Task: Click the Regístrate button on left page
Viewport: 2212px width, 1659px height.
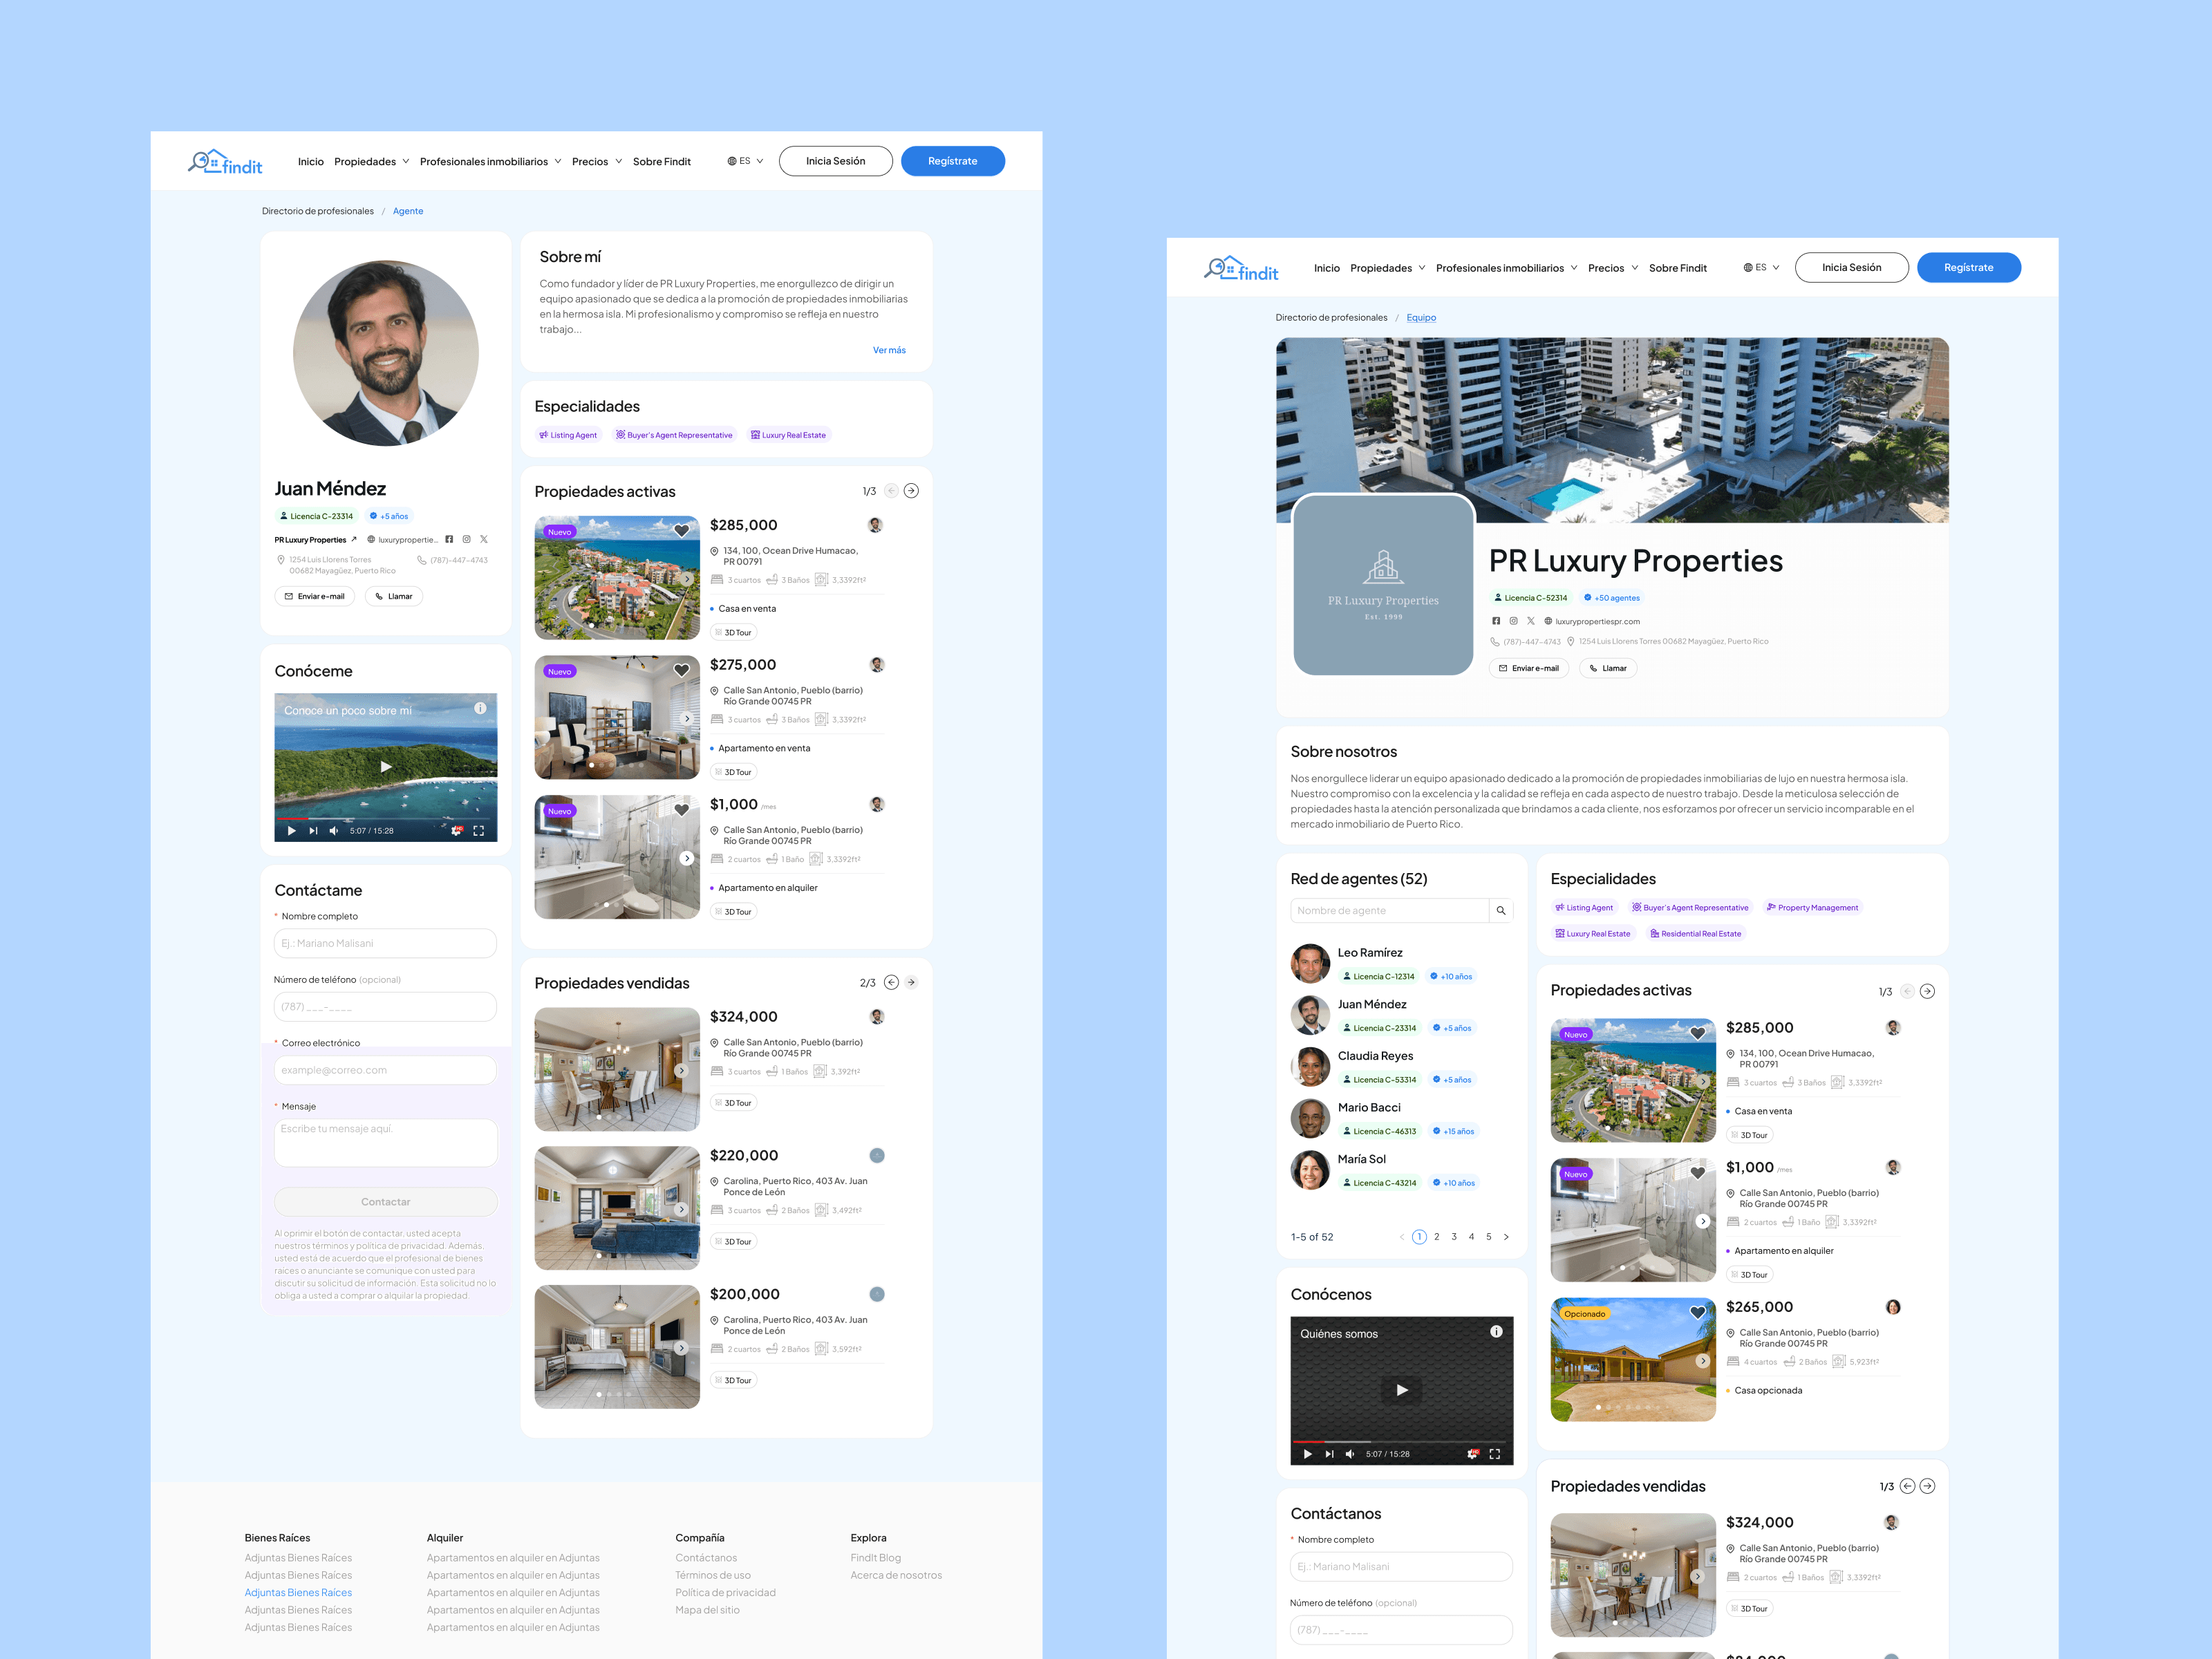Action: 952,161
